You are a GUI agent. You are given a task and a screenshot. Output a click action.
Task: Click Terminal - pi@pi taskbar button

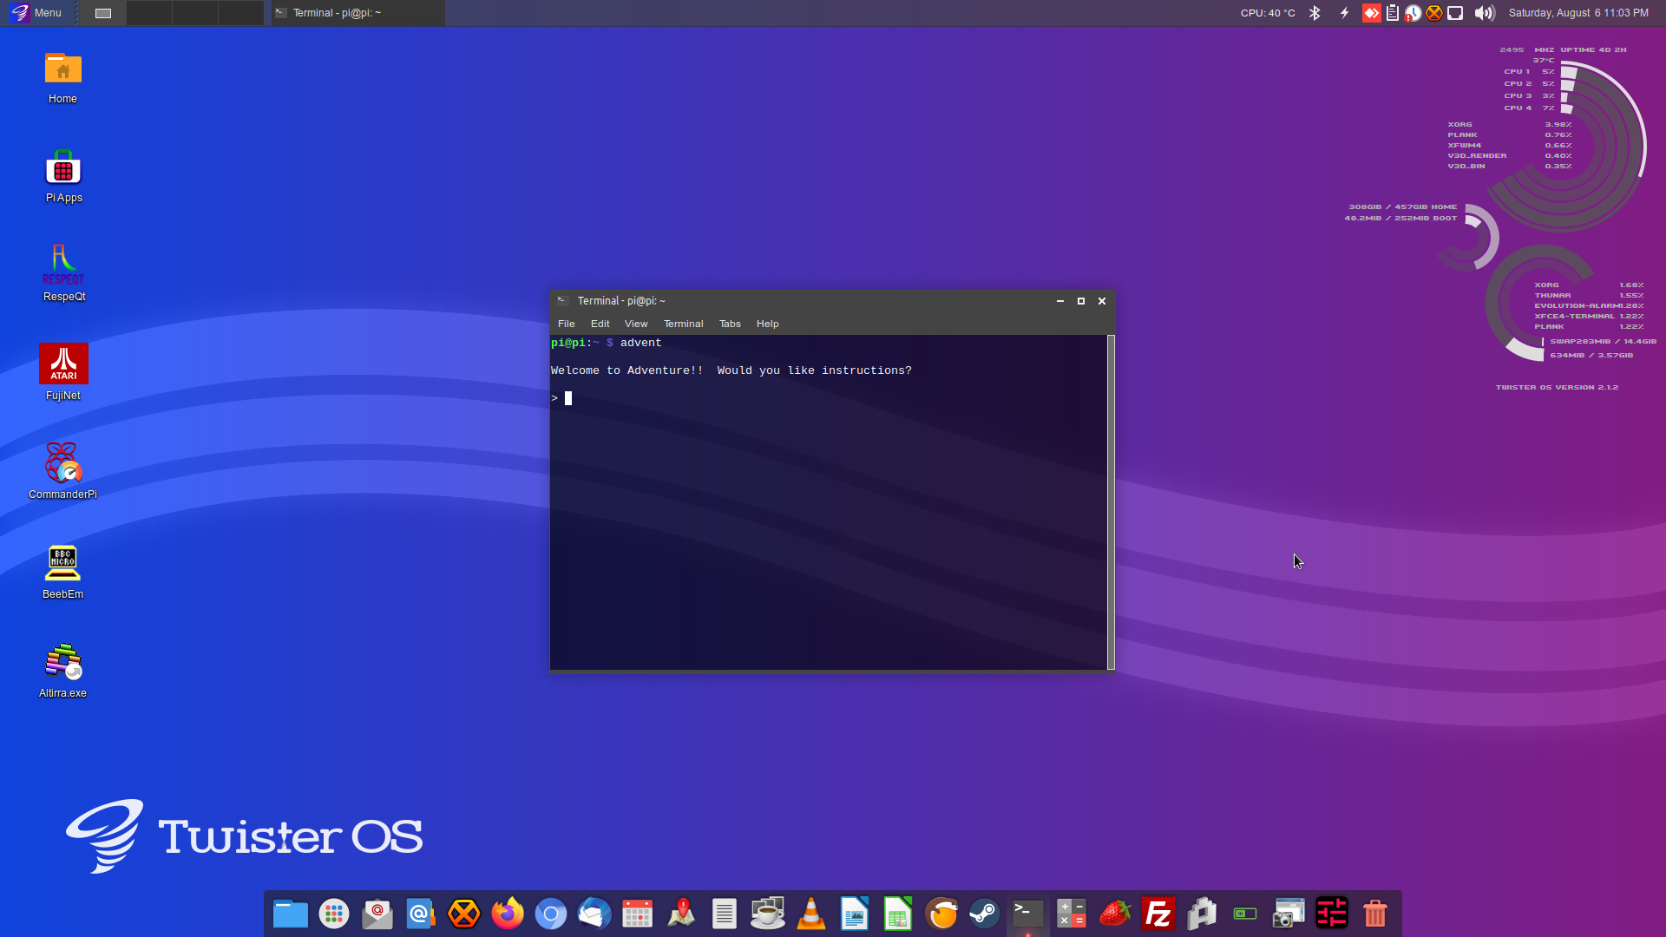357,13
